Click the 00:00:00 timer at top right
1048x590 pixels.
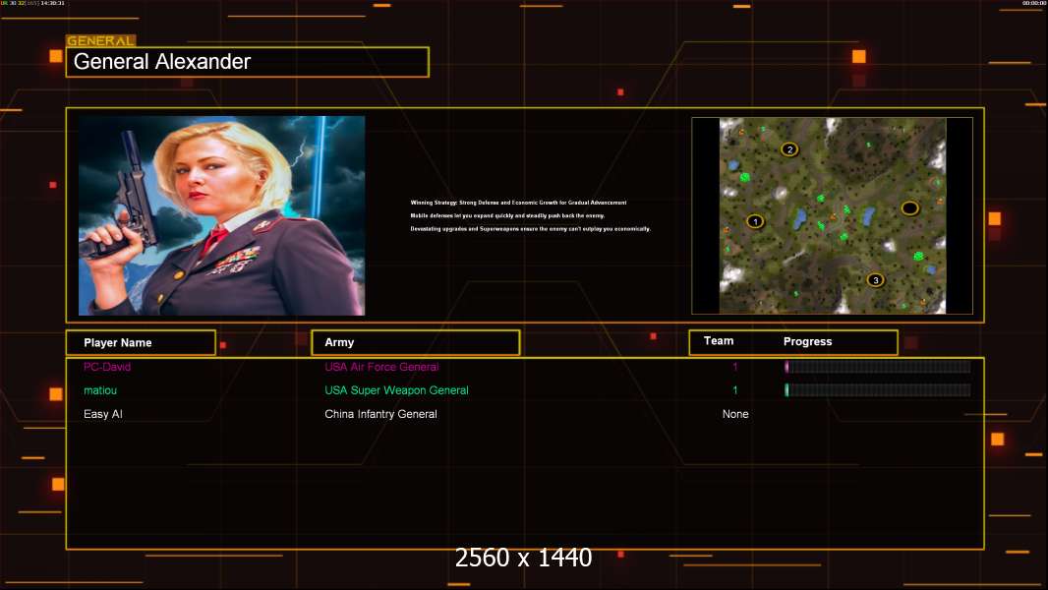tap(1033, 3)
